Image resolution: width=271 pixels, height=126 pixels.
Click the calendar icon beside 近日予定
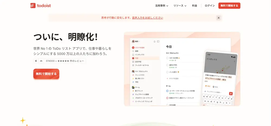point(133,62)
